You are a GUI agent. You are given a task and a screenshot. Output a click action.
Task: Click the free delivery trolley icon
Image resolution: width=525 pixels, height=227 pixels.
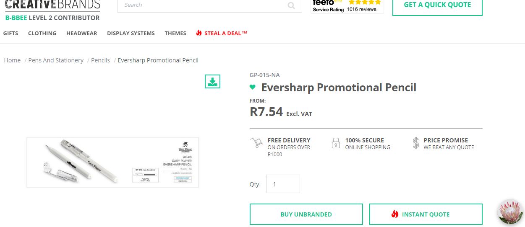click(x=256, y=143)
